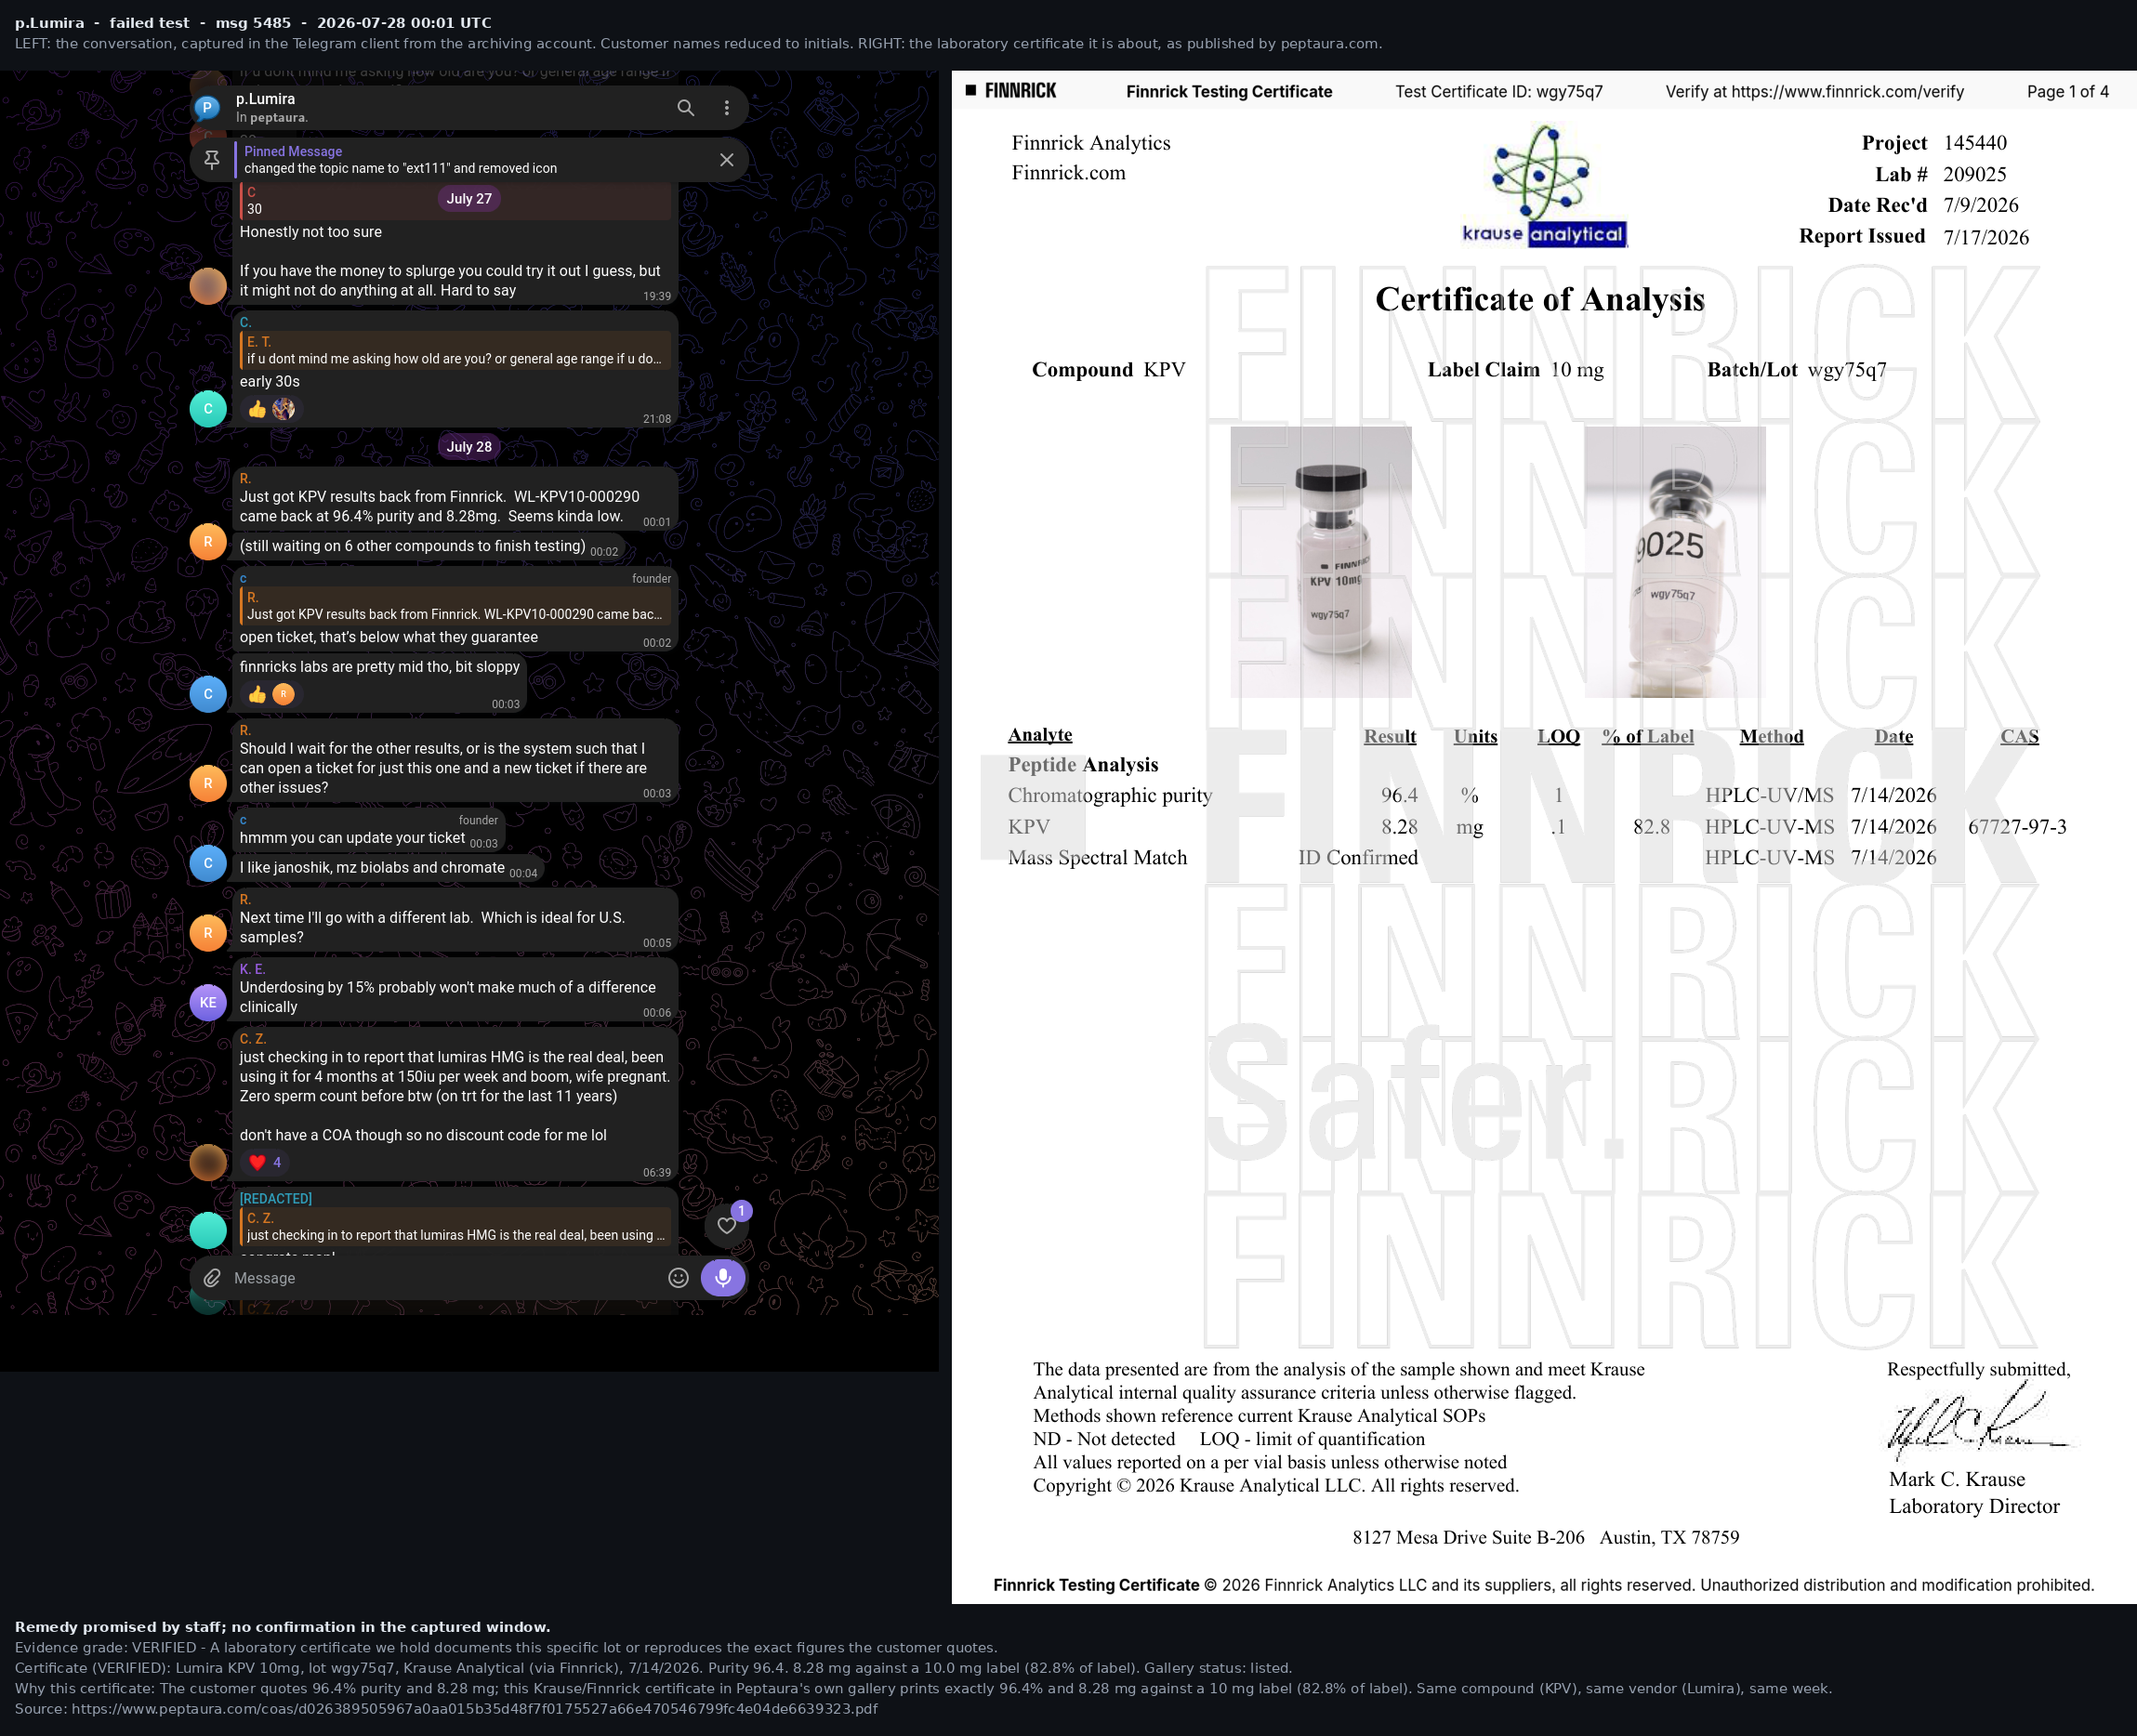The height and width of the screenshot is (1736, 2137).
Task: Click the FINNRICK logo in certificate header
Action: tap(1011, 91)
